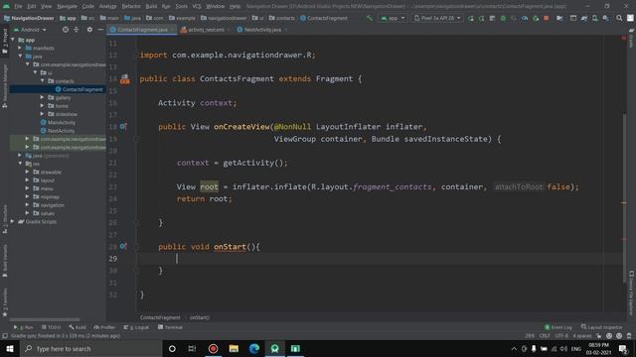The height and width of the screenshot is (357, 636).
Task: Open the Terminal tool window
Action: tap(170, 327)
